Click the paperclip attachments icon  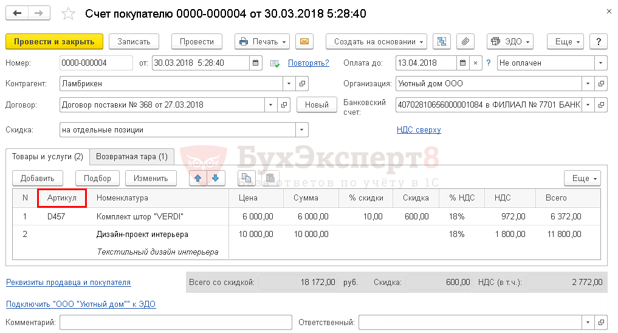coord(465,42)
